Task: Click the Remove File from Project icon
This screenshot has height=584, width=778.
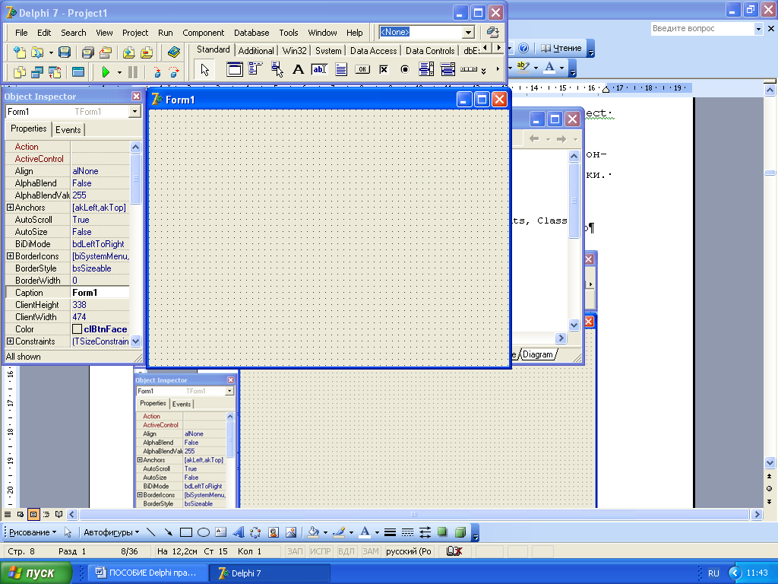Action: pos(147,52)
